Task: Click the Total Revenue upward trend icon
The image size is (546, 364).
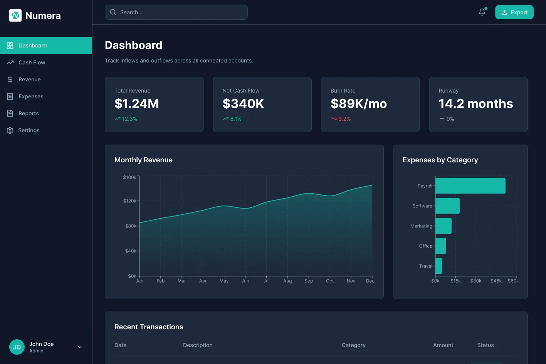Action: coord(118,119)
